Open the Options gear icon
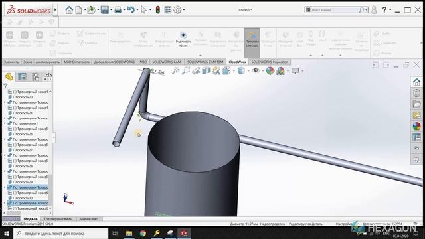 (x=177, y=10)
